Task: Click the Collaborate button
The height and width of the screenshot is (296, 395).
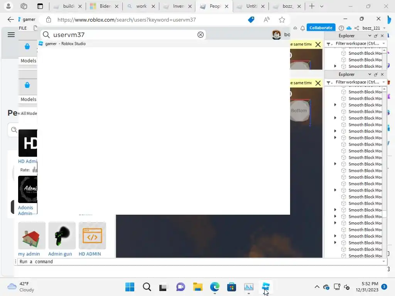Action: 321,28
